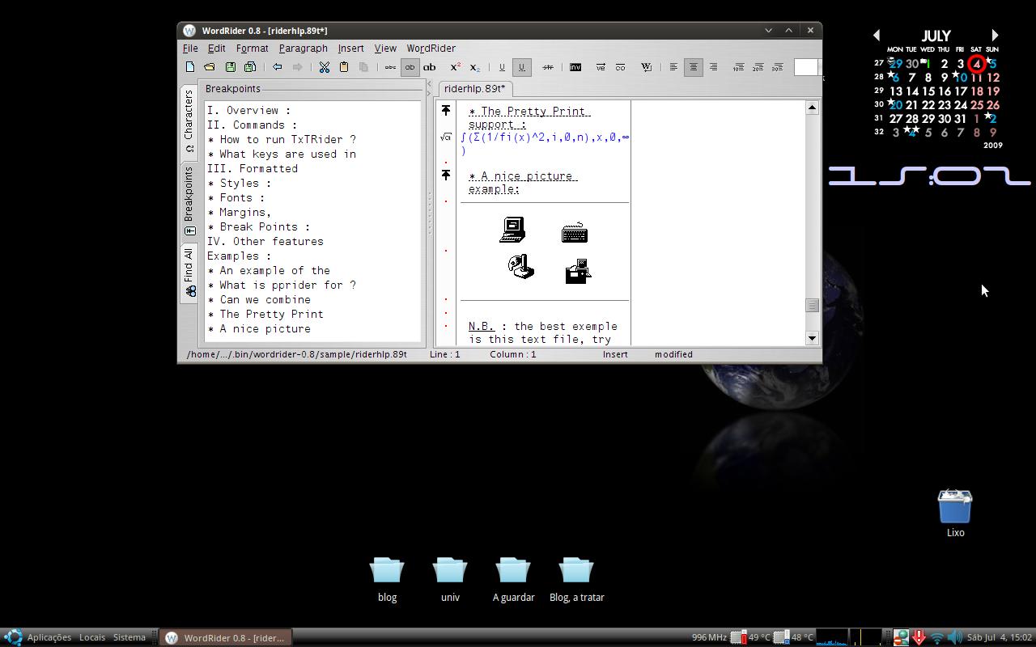
Task: Set the margin to 20 icon
Action: (758, 67)
